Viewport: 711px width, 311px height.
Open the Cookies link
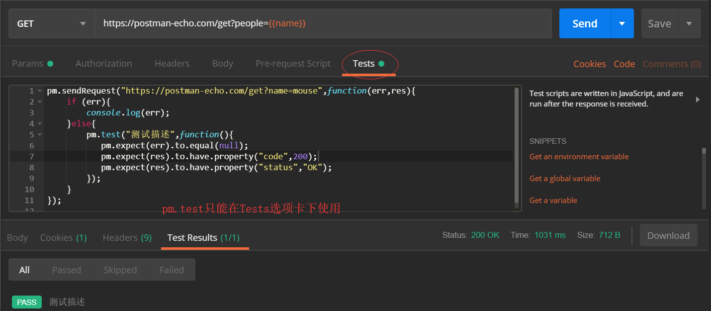[590, 64]
